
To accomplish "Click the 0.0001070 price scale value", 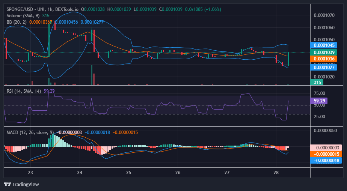I will click(x=324, y=15).
